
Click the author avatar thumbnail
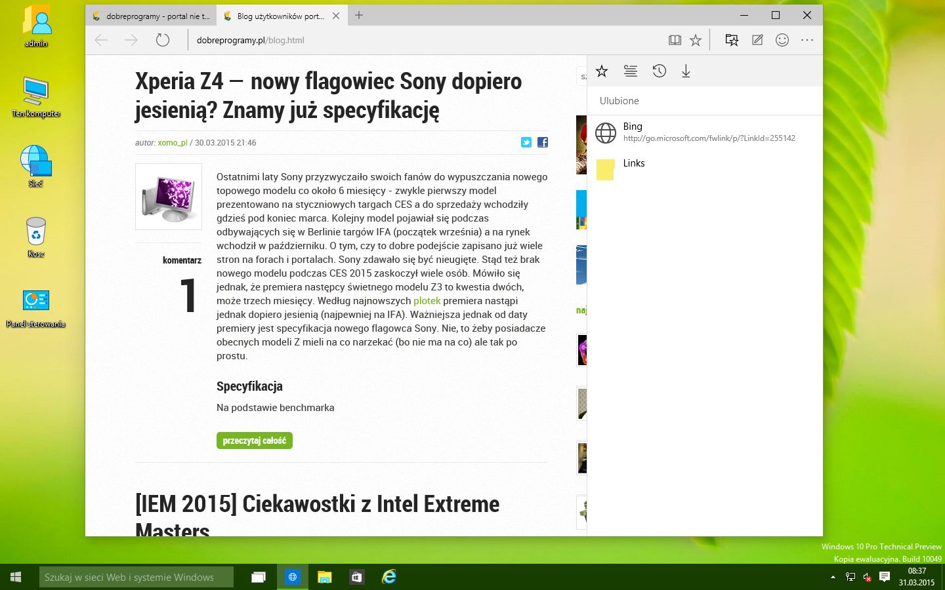[169, 197]
